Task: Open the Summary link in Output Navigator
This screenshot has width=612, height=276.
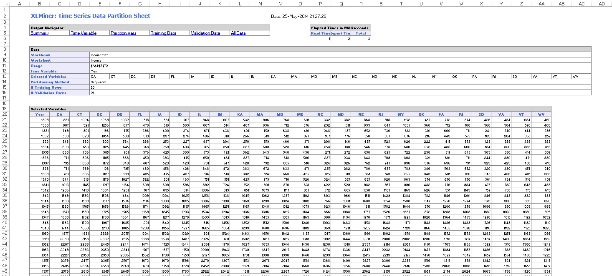Action: [40, 33]
